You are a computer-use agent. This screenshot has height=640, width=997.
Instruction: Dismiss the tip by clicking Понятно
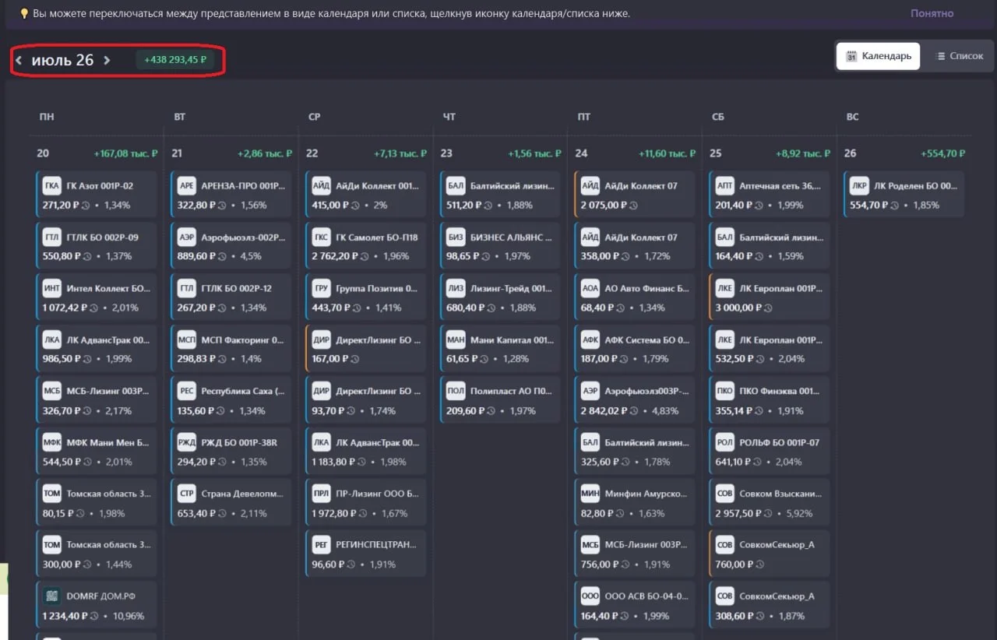click(932, 13)
